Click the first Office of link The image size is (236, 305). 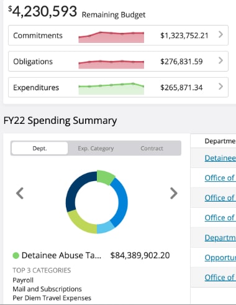click(219, 178)
